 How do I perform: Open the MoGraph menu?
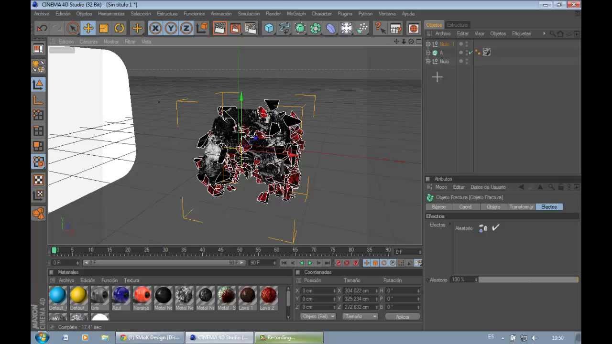296,14
